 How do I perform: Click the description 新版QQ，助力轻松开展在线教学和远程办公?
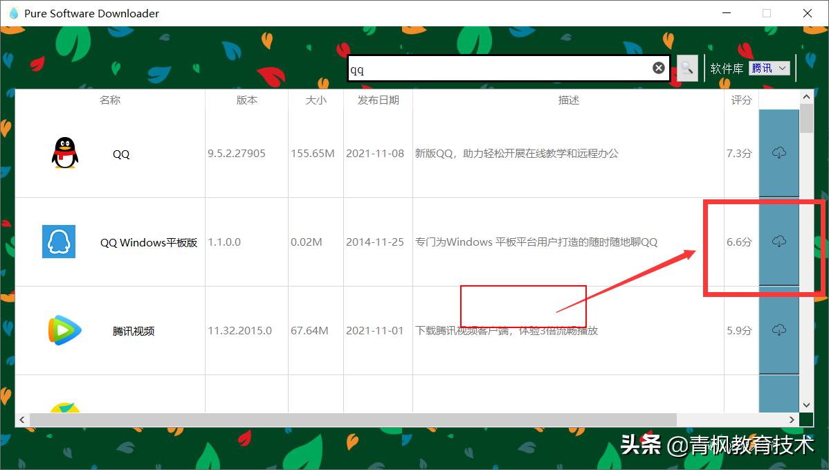coord(516,153)
